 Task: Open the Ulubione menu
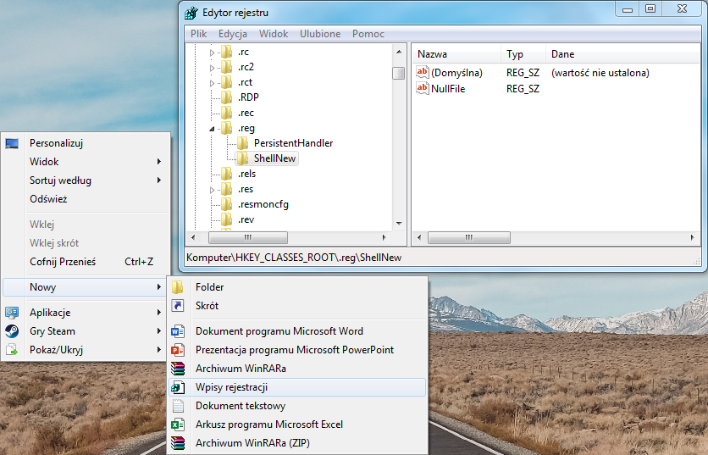tap(320, 34)
